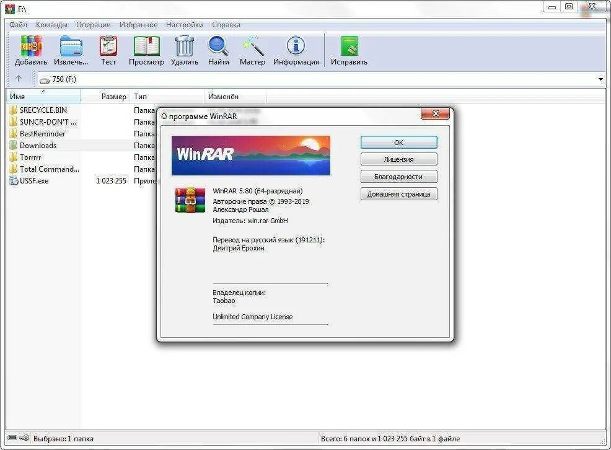Image resolution: width=611 pixels, height=450 pixels.
Task: Click the WinRAR 5.80 version text
Action: (258, 191)
